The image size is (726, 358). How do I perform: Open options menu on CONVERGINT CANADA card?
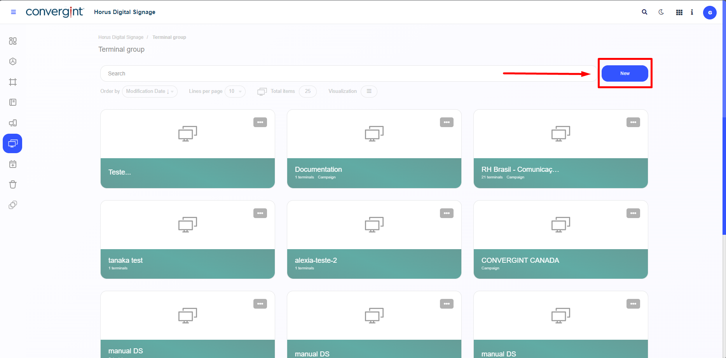[x=633, y=213]
